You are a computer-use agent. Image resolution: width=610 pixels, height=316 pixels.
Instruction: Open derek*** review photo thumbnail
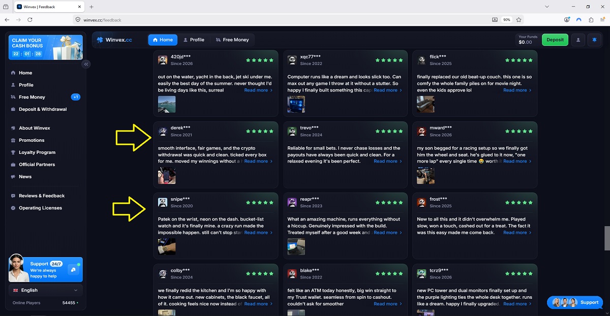click(167, 176)
